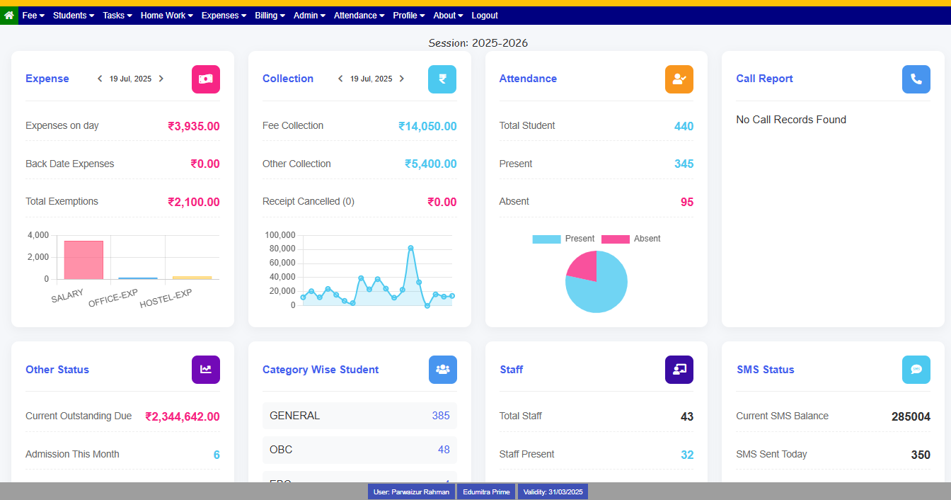Screen dimensions: 951x500
Task: Open the Call Report phone icon
Action: coord(916,79)
